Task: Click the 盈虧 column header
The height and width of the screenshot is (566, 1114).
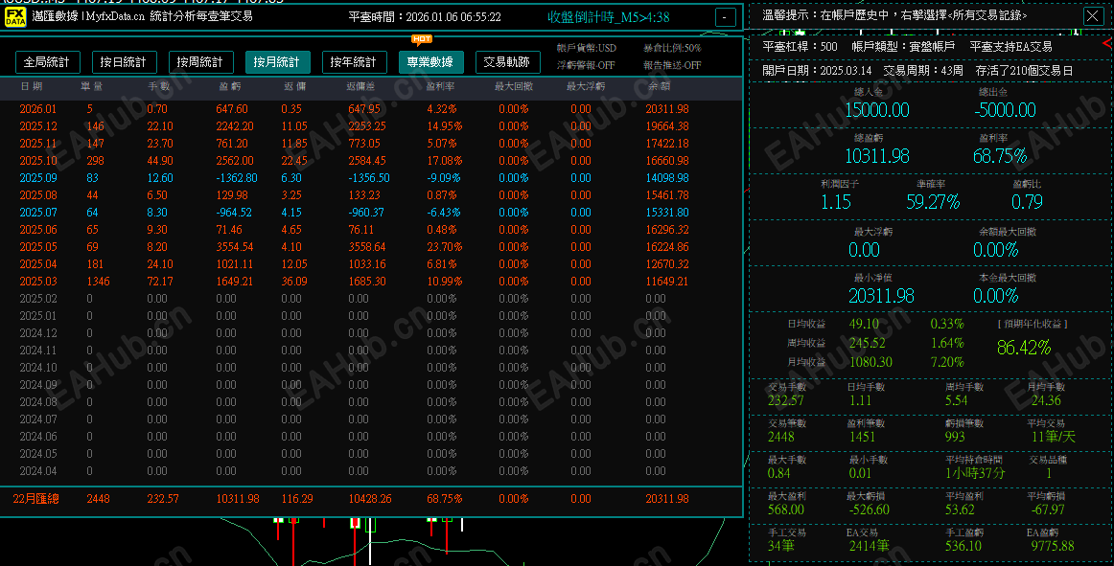Action: point(229,86)
